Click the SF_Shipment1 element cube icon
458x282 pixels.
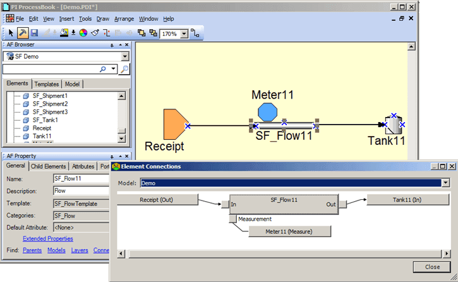(26, 96)
